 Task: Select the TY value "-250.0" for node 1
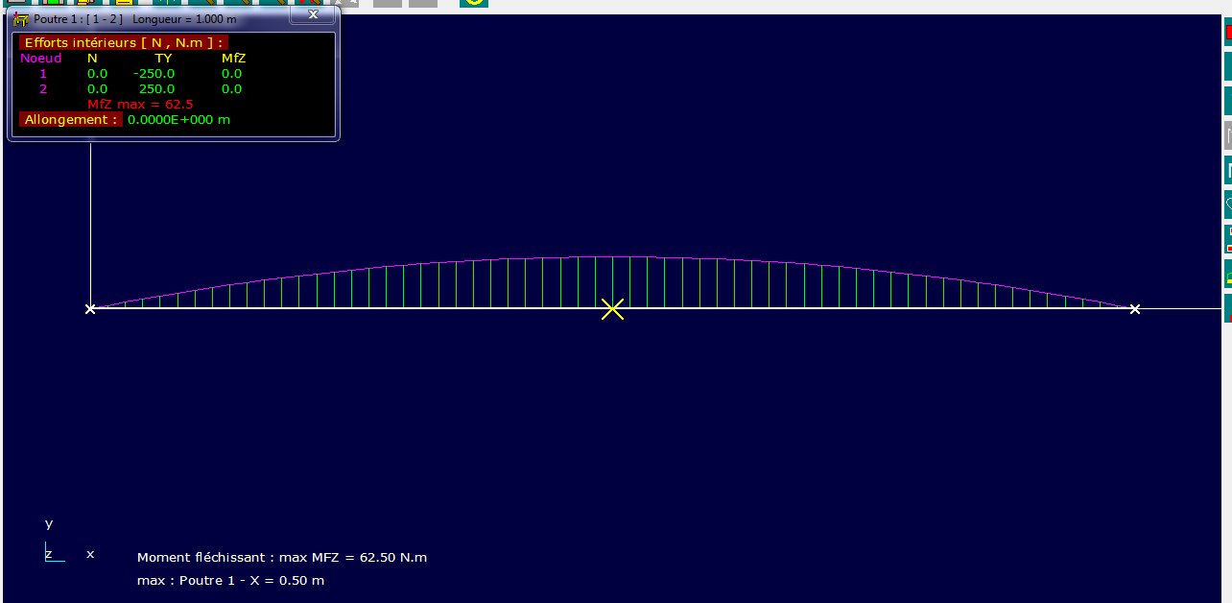[x=154, y=73]
